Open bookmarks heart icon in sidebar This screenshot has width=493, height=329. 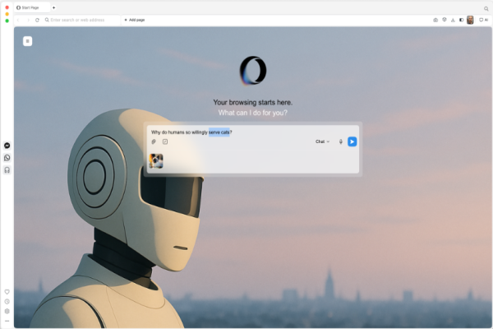7,291
